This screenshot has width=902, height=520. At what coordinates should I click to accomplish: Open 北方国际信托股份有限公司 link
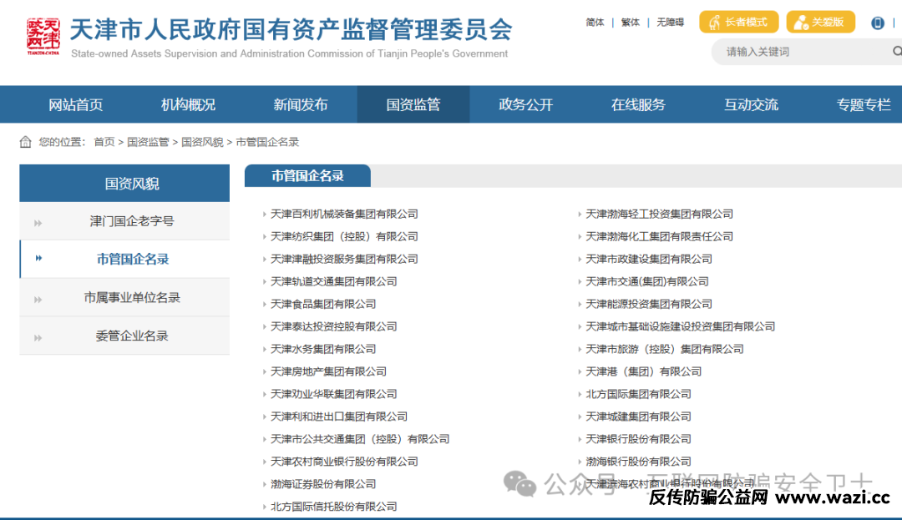click(x=333, y=506)
